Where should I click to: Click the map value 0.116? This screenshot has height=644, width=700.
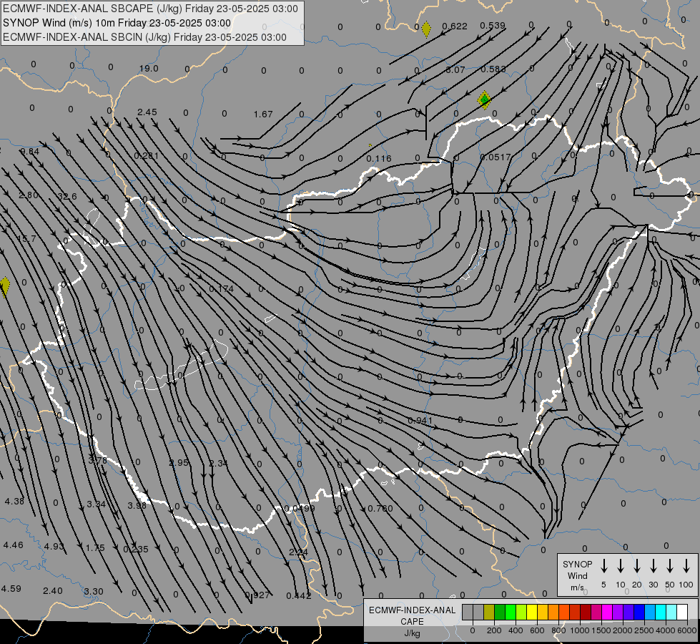click(x=378, y=158)
